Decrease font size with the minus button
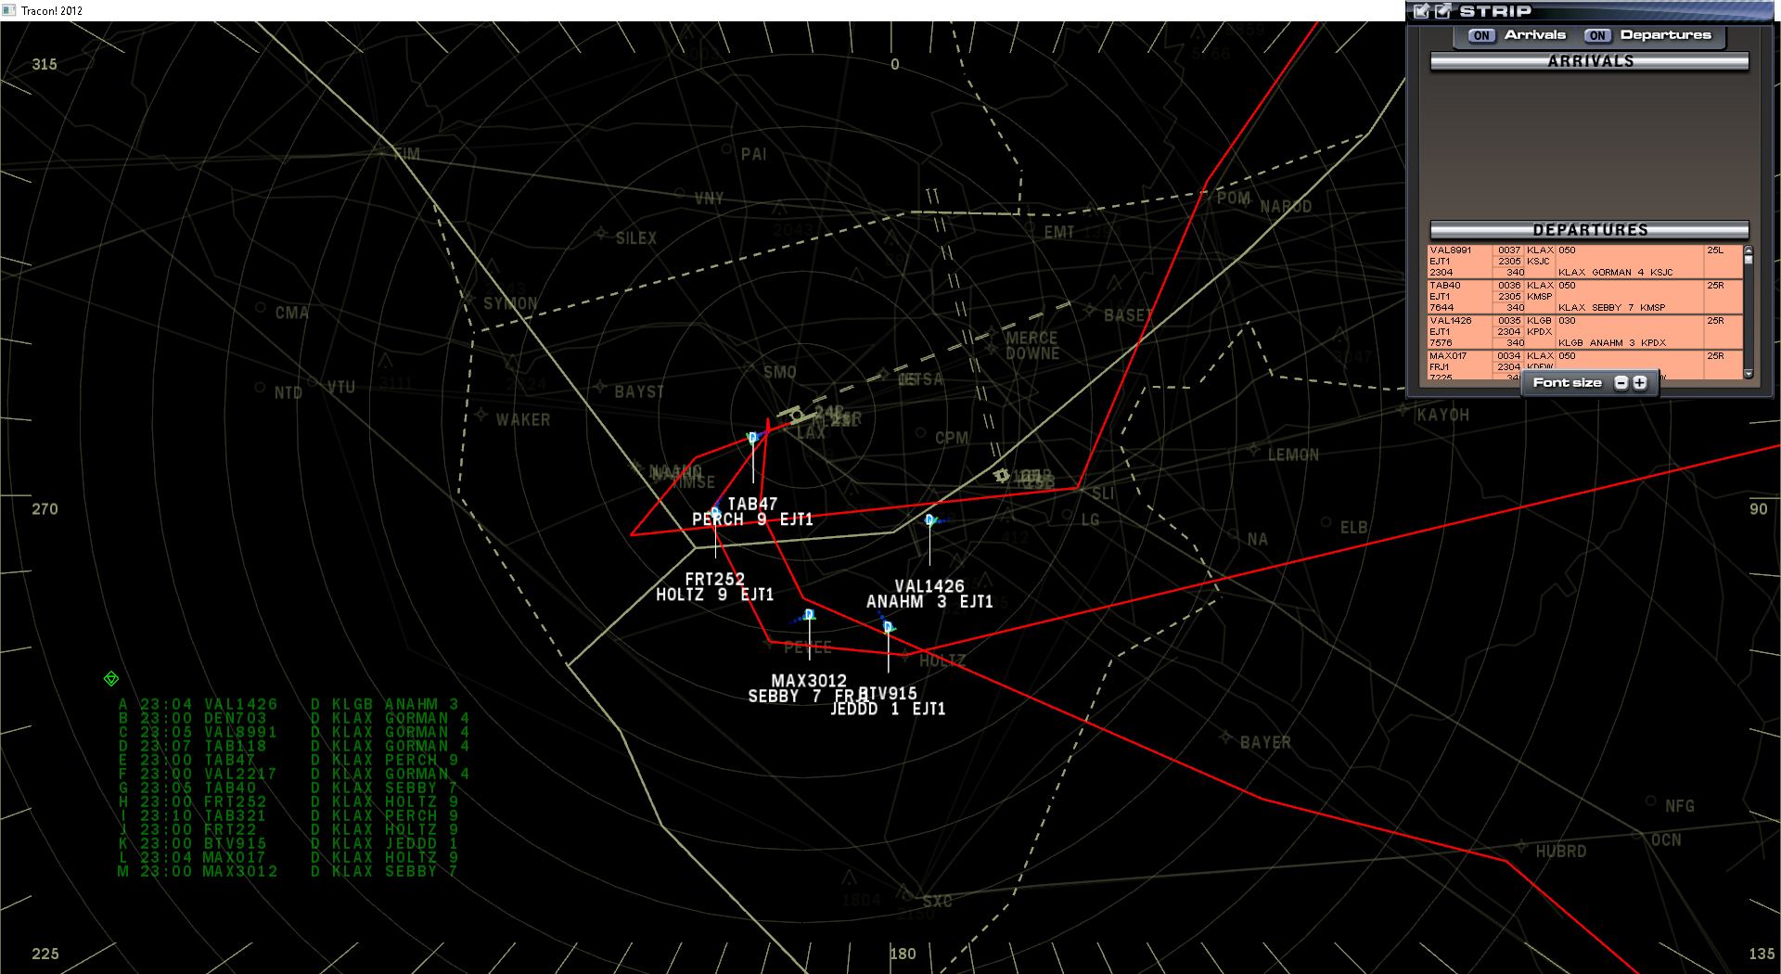The height and width of the screenshot is (974, 1781). click(1621, 382)
